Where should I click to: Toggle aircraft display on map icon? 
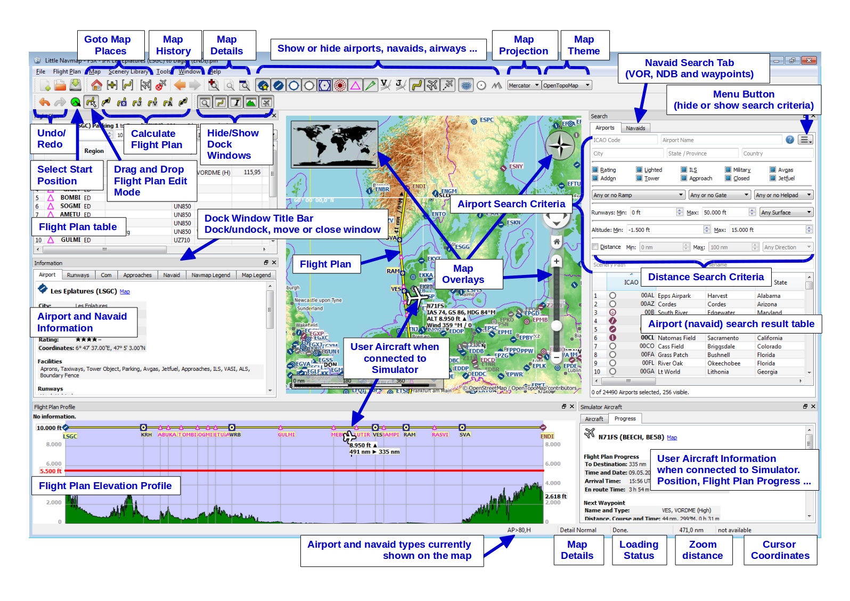(x=432, y=85)
